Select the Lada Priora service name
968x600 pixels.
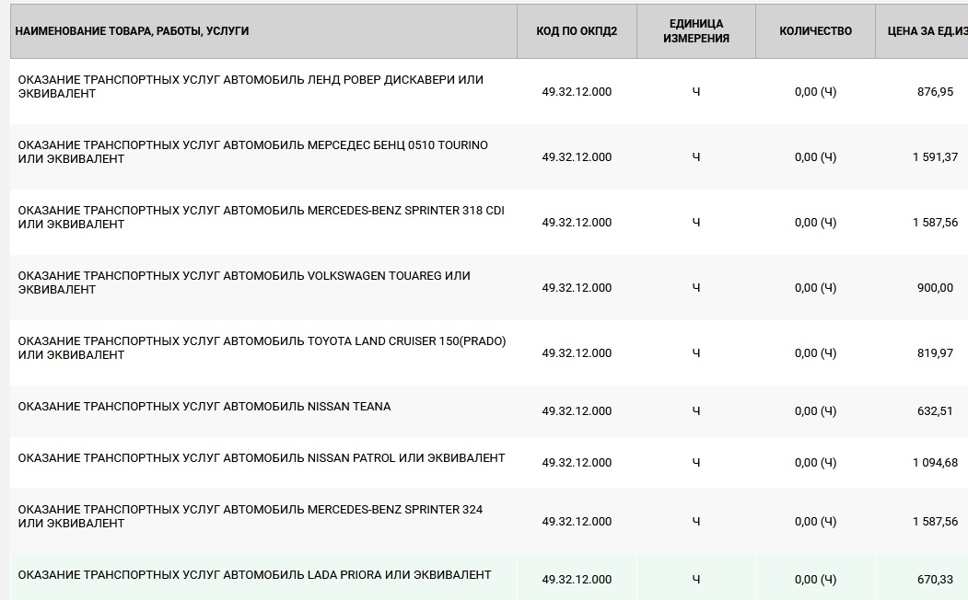click(254, 575)
